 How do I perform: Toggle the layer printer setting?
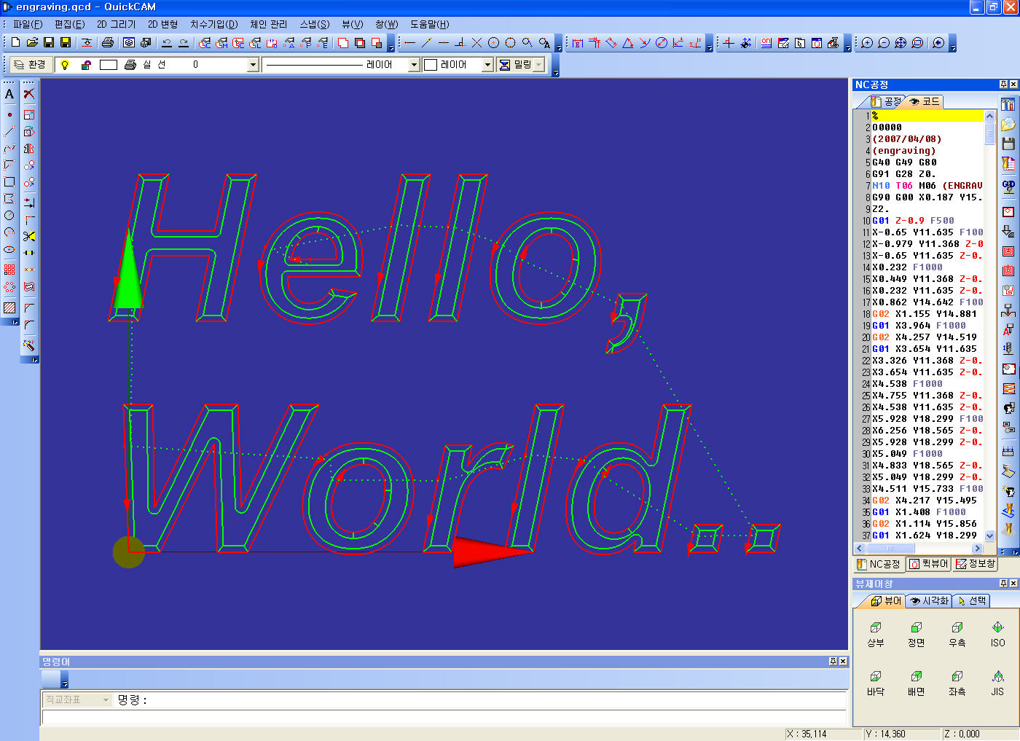(130, 65)
